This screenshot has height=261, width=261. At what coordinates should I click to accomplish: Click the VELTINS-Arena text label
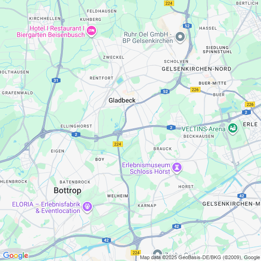[x=203, y=129]
